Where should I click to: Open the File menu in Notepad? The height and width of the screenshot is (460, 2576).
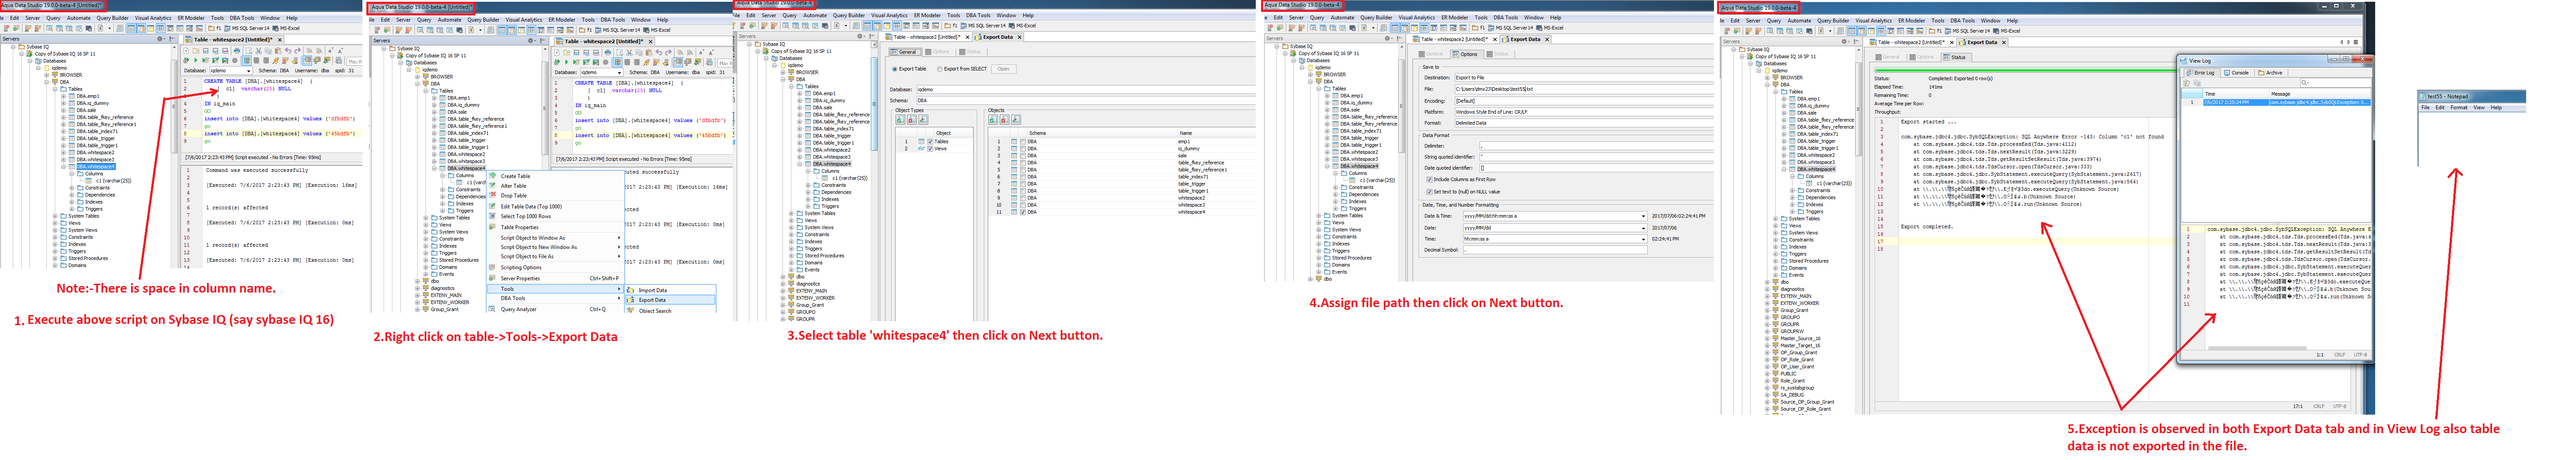coord(2425,108)
